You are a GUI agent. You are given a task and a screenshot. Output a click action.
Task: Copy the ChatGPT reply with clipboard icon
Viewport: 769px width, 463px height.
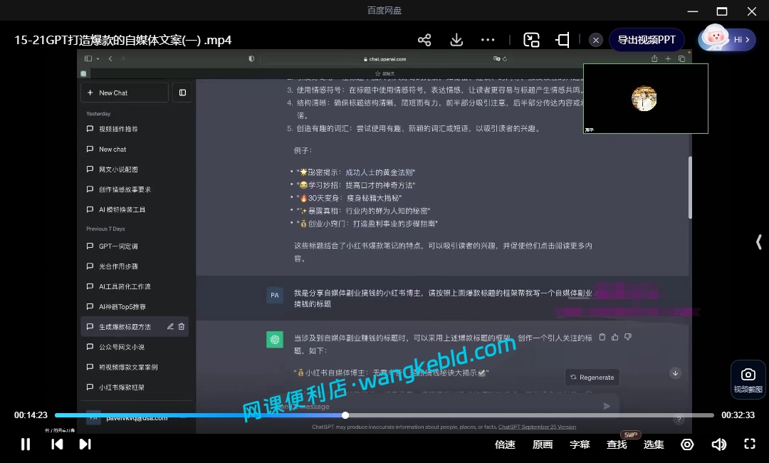(602, 337)
